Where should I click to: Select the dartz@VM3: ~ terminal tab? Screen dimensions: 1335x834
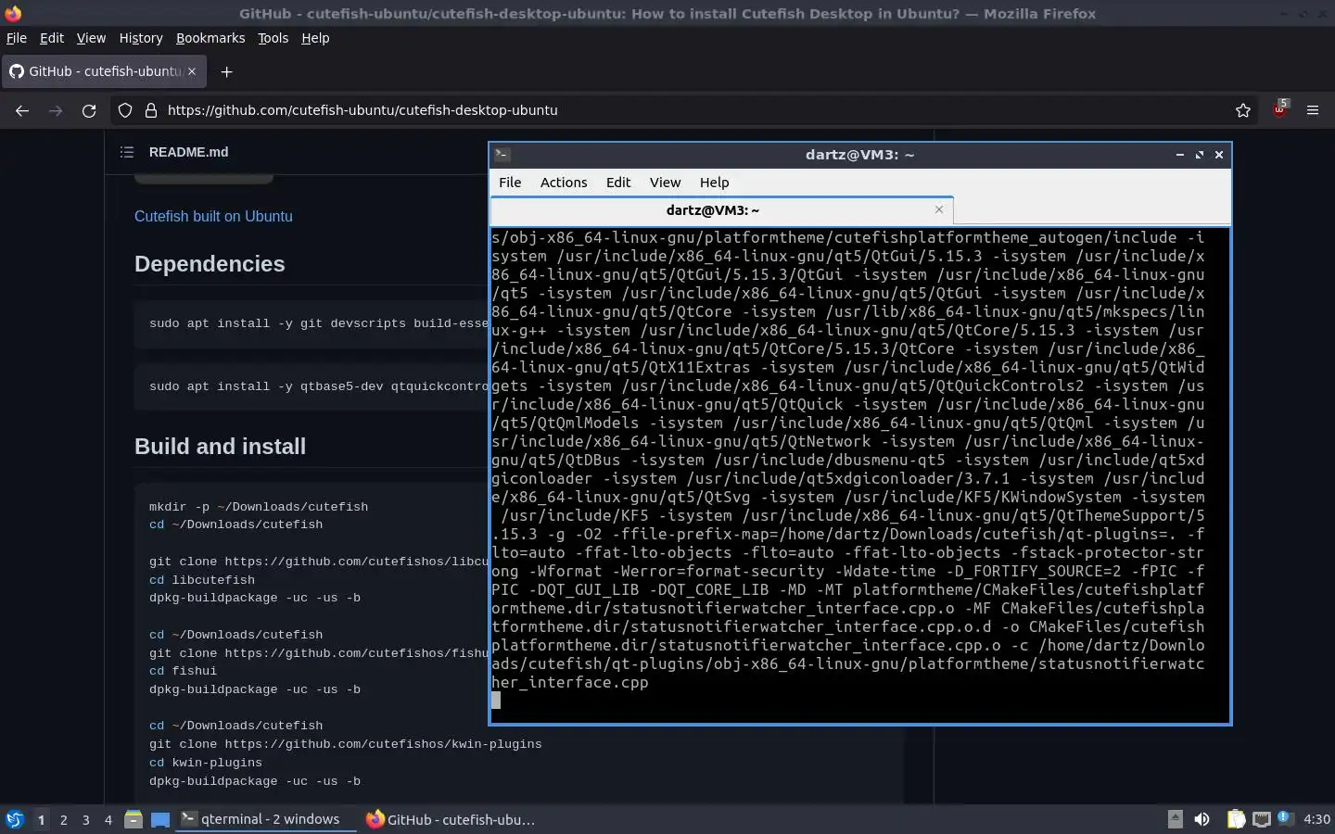click(x=721, y=210)
